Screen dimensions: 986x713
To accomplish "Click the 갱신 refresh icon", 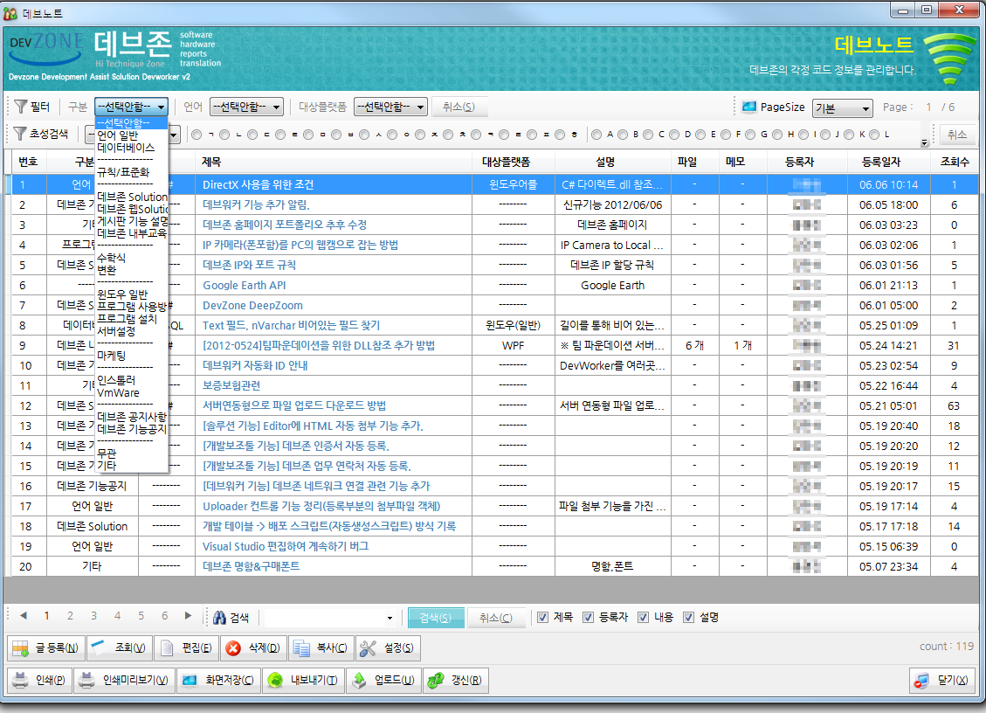I will (x=435, y=681).
